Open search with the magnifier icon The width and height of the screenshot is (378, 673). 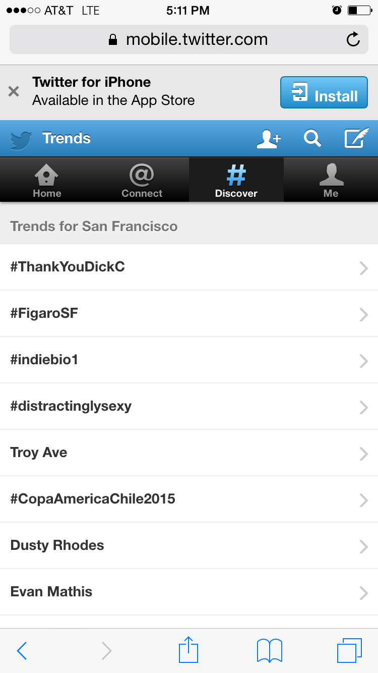click(312, 138)
